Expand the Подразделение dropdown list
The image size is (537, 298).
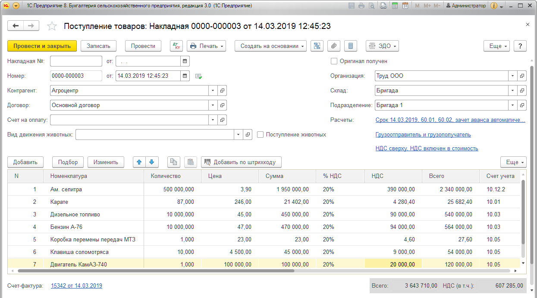513,105
